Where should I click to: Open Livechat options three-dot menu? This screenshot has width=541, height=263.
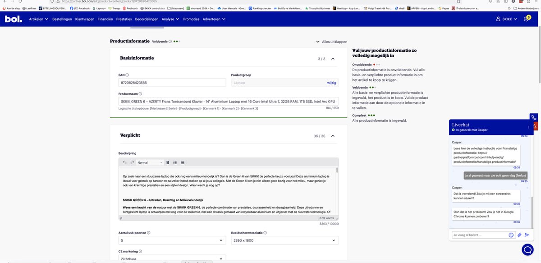point(529,127)
